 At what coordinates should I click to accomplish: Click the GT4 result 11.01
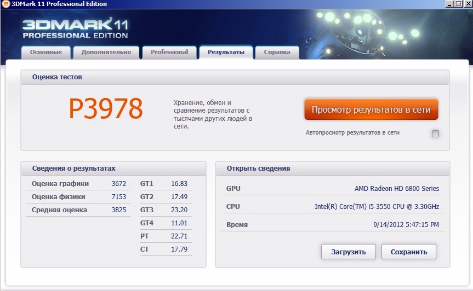(x=179, y=223)
